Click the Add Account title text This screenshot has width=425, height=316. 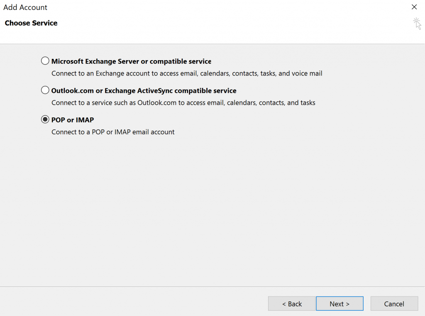click(25, 7)
